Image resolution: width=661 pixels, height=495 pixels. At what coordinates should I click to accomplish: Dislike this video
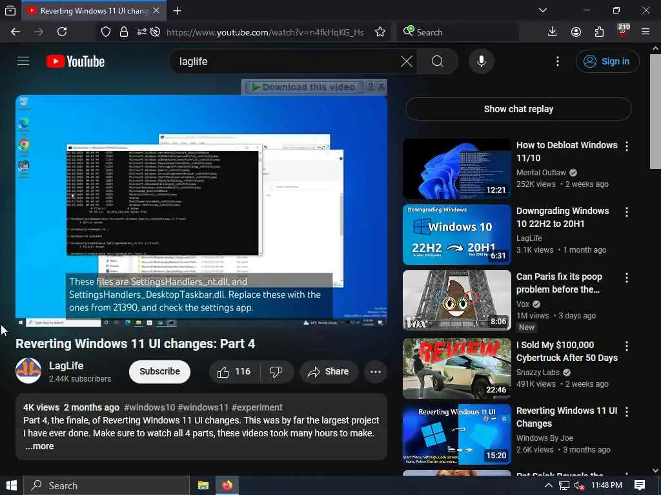[276, 372]
